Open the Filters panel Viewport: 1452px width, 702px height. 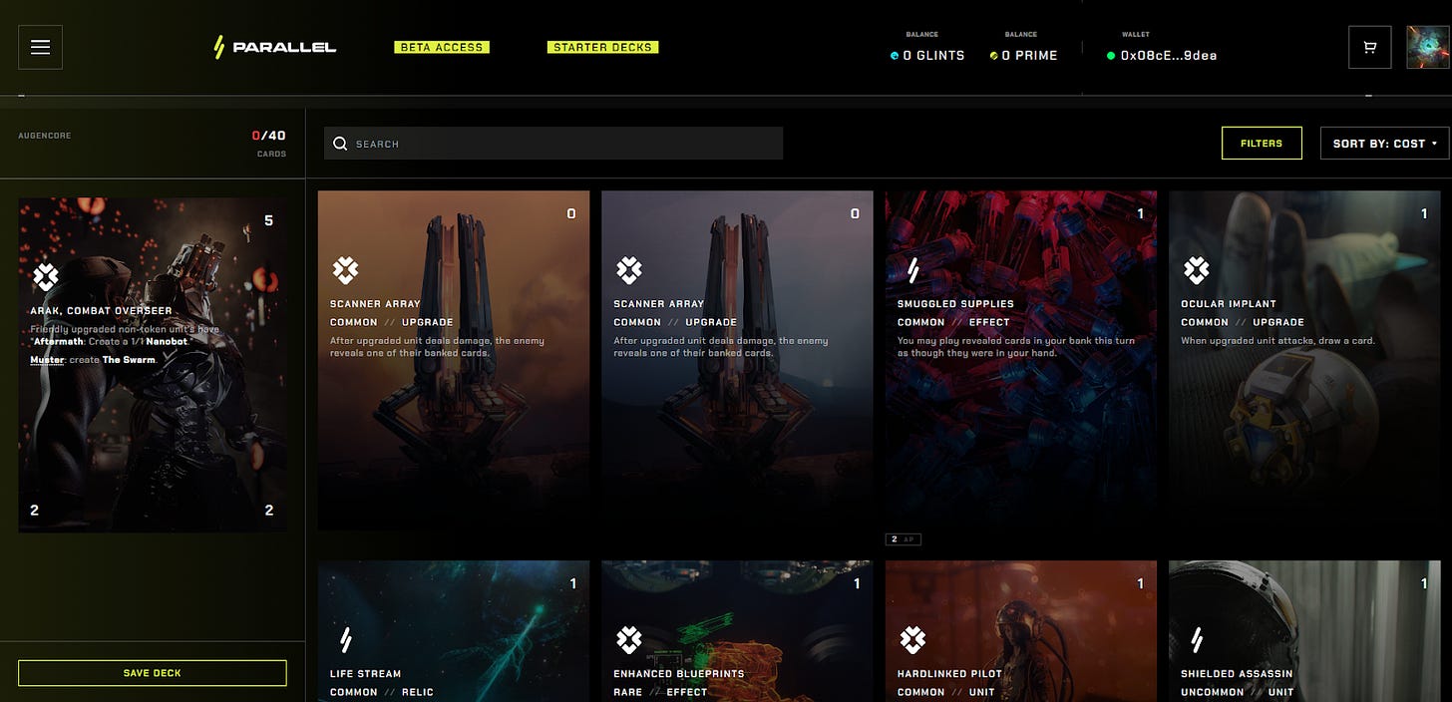[x=1262, y=143]
